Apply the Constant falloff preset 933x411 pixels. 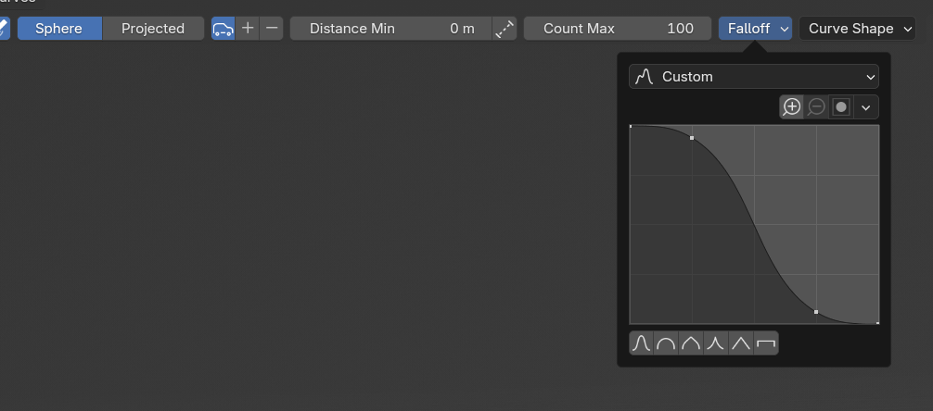(x=766, y=343)
